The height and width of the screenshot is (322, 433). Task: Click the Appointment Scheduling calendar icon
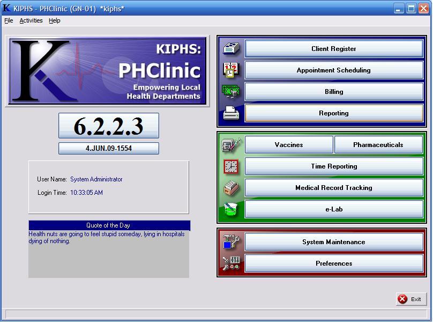click(232, 70)
